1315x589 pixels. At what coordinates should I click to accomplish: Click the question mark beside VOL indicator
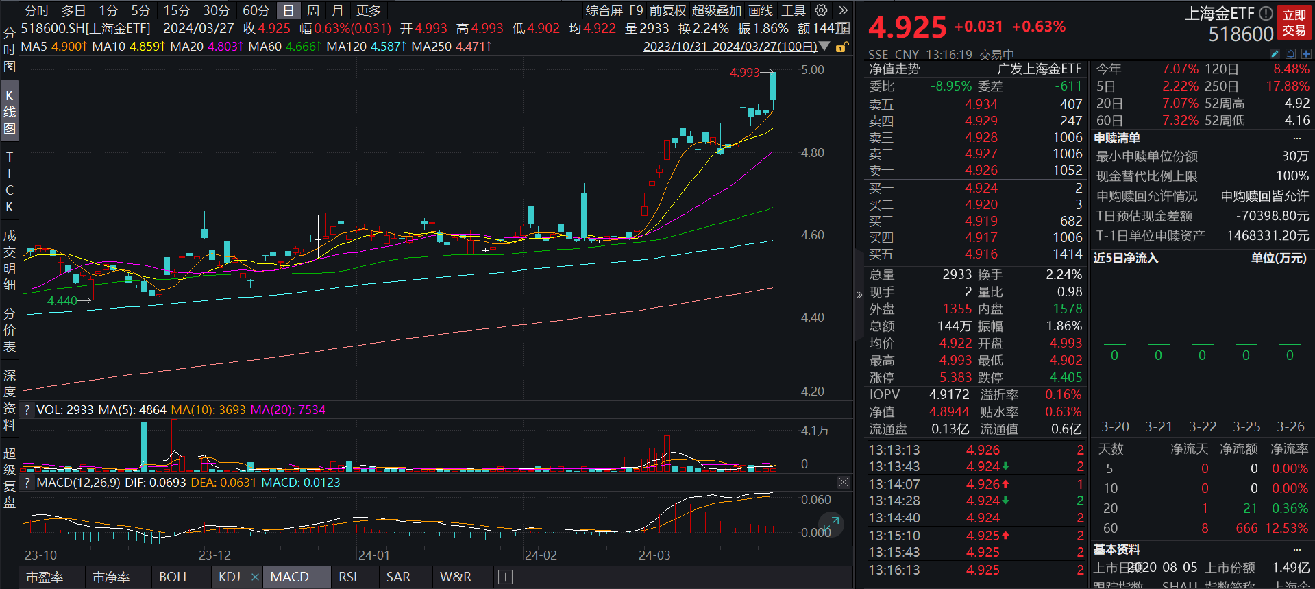click(x=27, y=410)
